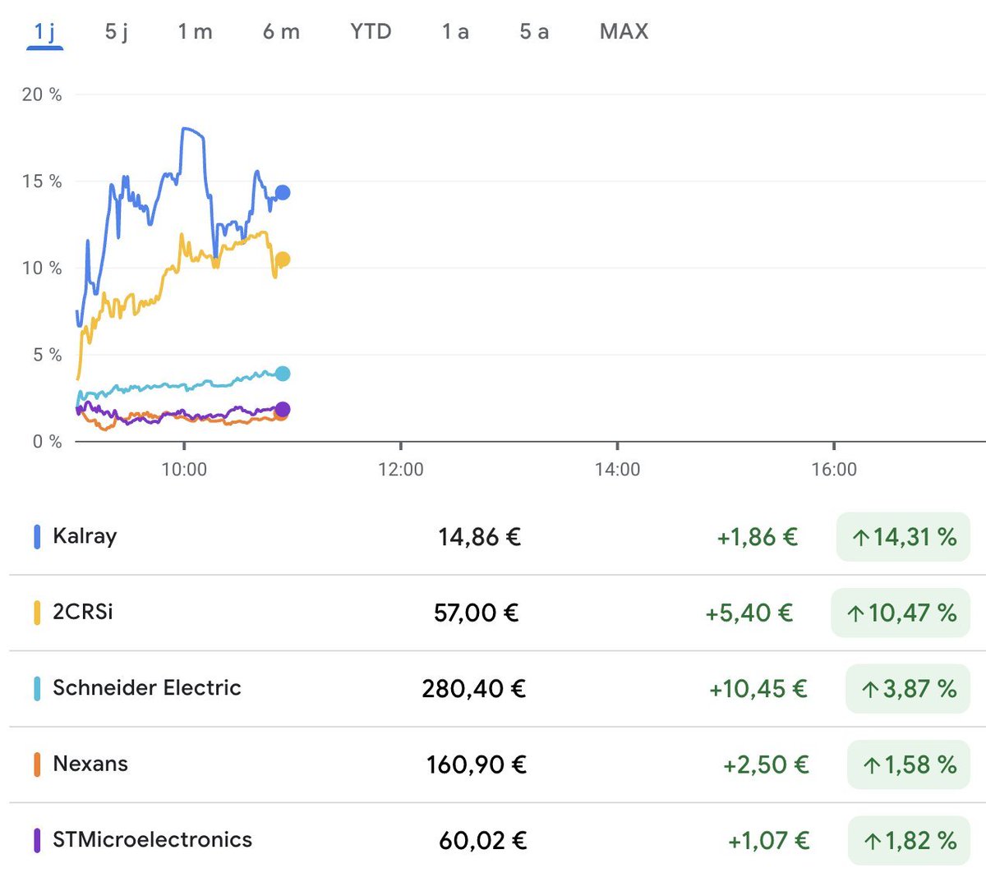Viewport: 986px width, 877px height.
Task: Click the 5 % axis label
Action: [x=48, y=355]
